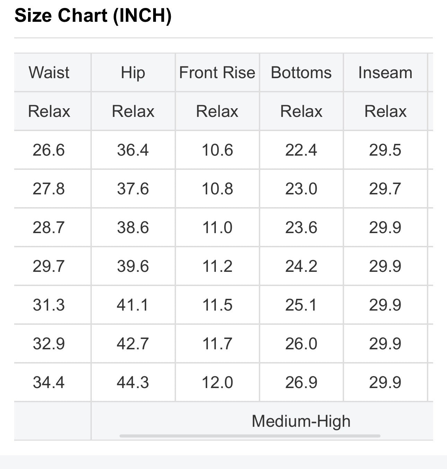Click the 34.4 waist cell
This screenshot has width=447, height=469.
coord(49,383)
